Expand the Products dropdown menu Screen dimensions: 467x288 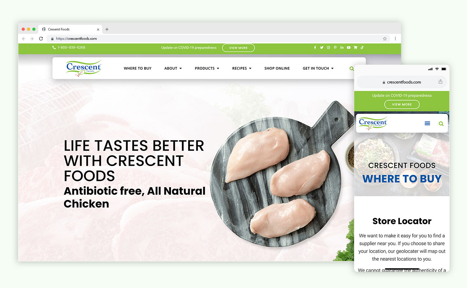click(x=207, y=68)
